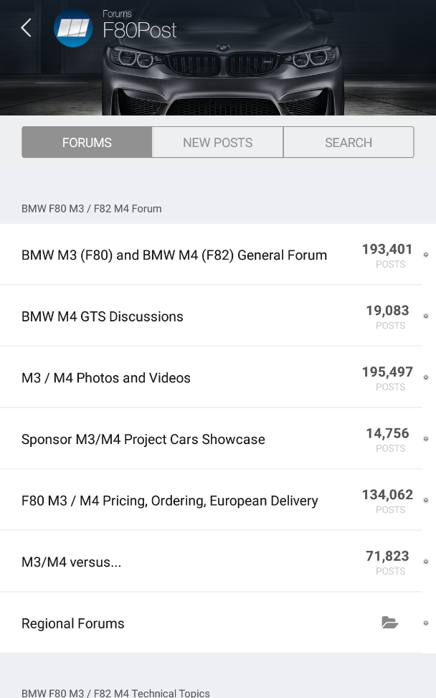The height and width of the screenshot is (698, 436).
Task: Tap the back arrow in the header
Action: click(x=26, y=28)
